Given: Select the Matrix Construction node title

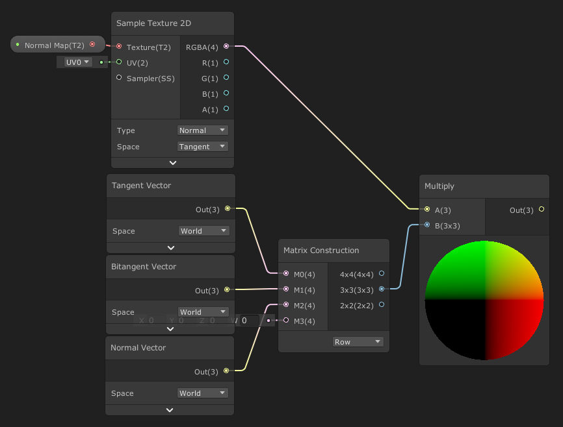Looking at the screenshot, I should pyautogui.click(x=321, y=250).
